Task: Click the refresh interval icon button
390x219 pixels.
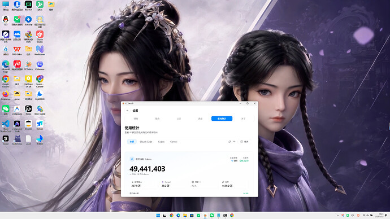Action: pyautogui.click(x=232, y=142)
